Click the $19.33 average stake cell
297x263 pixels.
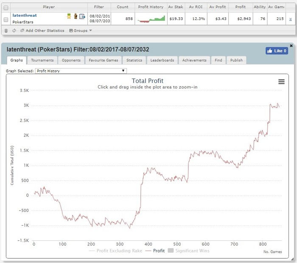[176, 19]
